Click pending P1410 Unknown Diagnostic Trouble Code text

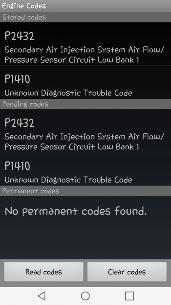point(68,180)
